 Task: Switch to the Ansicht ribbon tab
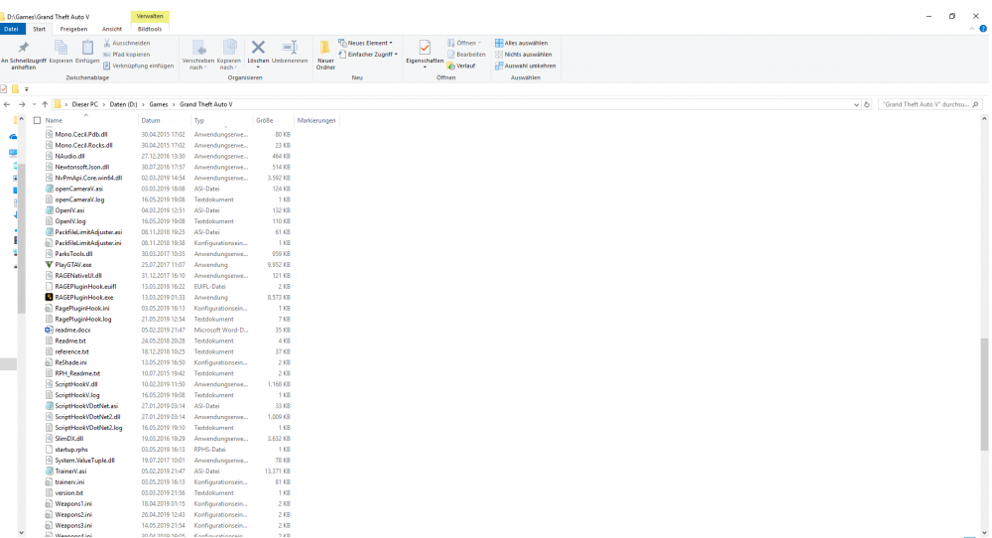tap(111, 29)
